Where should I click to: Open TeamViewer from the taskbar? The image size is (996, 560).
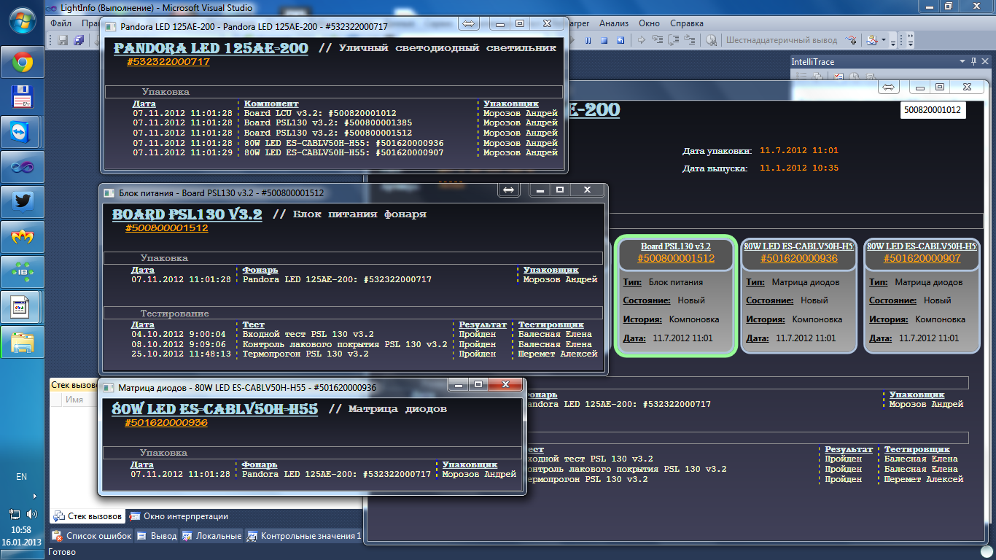(22, 132)
